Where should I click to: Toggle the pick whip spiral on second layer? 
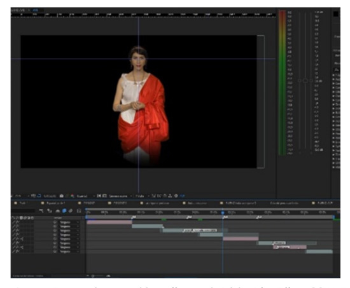click(x=55, y=226)
